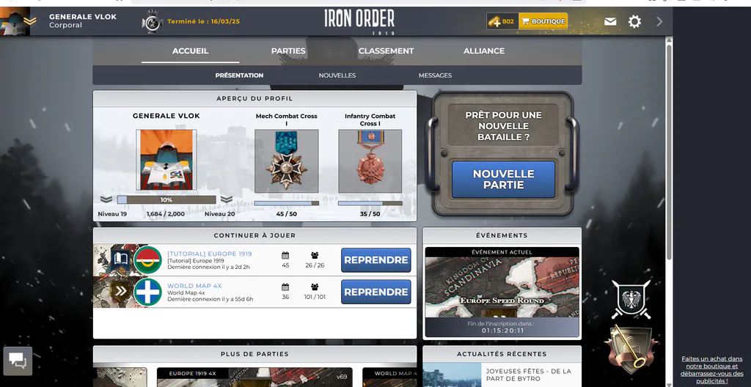Click the double arrow icon on World Map 4x row
This screenshot has width=751, height=387.
(120, 291)
